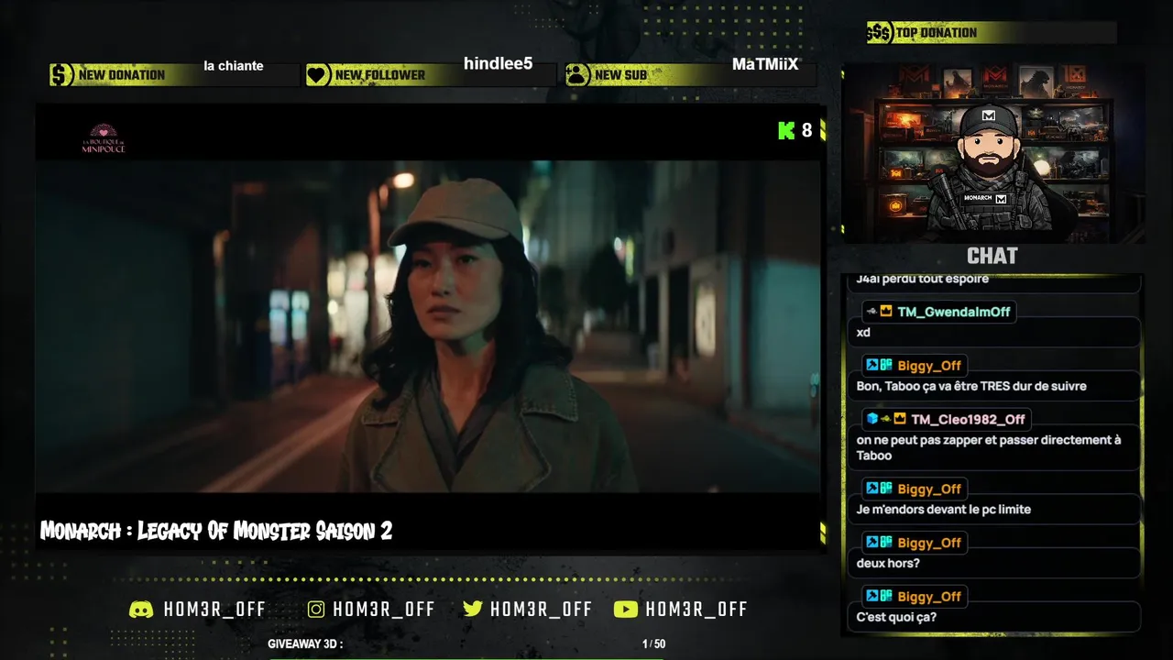Click the green Kick logo viewer icon
The height and width of the screenshot is (660, 1173).
(x=786, y=130)
